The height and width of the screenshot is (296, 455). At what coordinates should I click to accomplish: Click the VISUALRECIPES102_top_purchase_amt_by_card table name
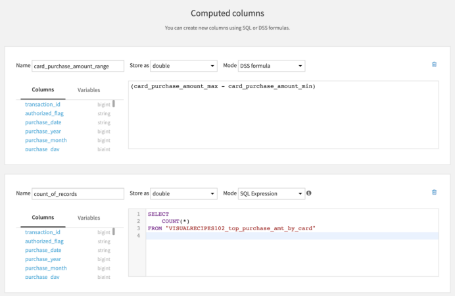pos(240,228)
